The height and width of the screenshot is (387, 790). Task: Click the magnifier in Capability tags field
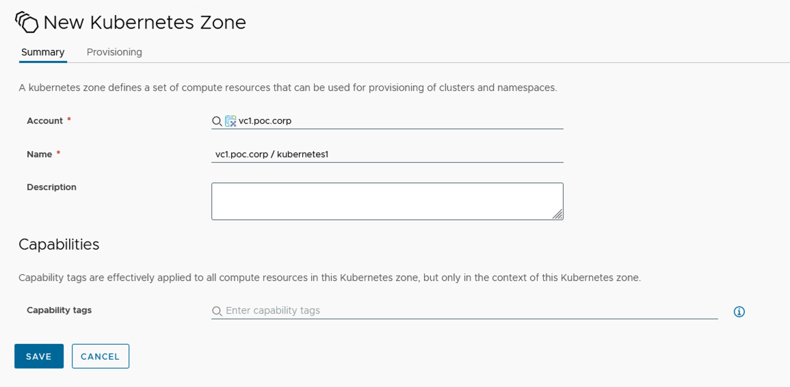(x=217, y=311)
